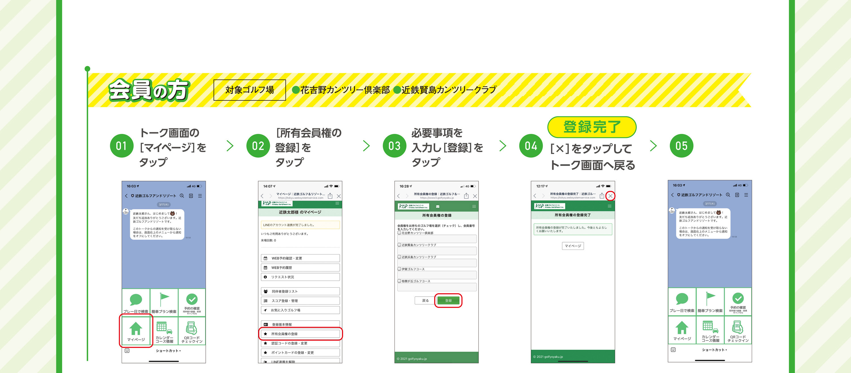Open 認証コードの登録・変更 item in step 02

(x=300, y=343)
